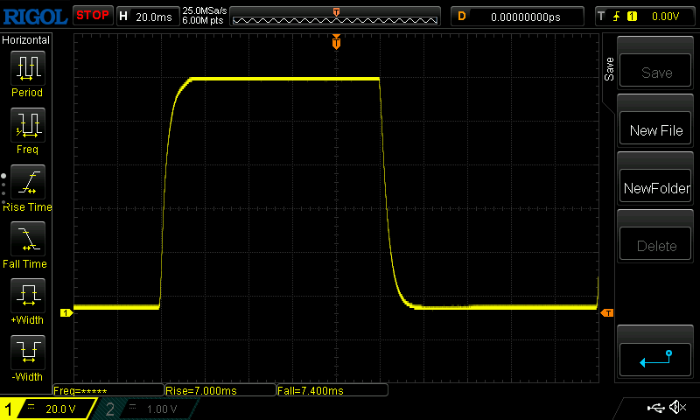Image resolution: width=700 pixels, height=420 pixels.
Task: Click the orange trigger level marker on right edge
Action: (607, 313)
